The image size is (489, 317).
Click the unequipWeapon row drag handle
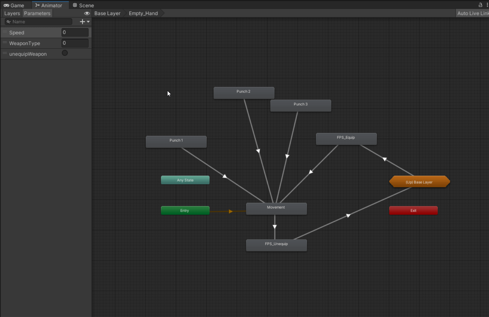coord(5,53)
